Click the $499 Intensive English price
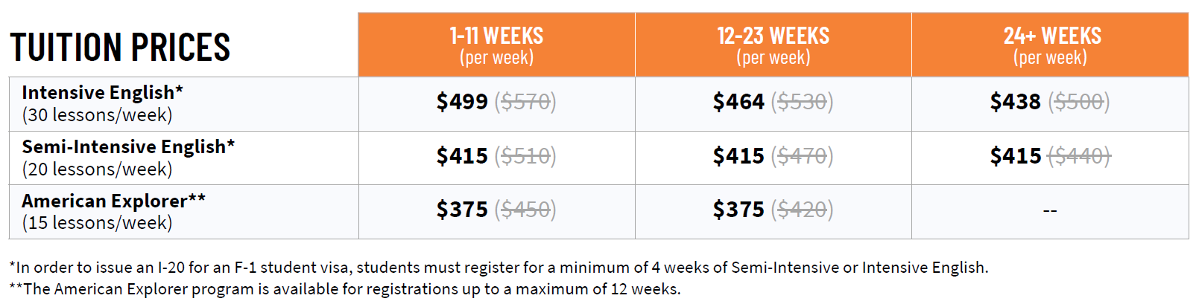The height and width of the screenshot is (307, 1199). 462,102
